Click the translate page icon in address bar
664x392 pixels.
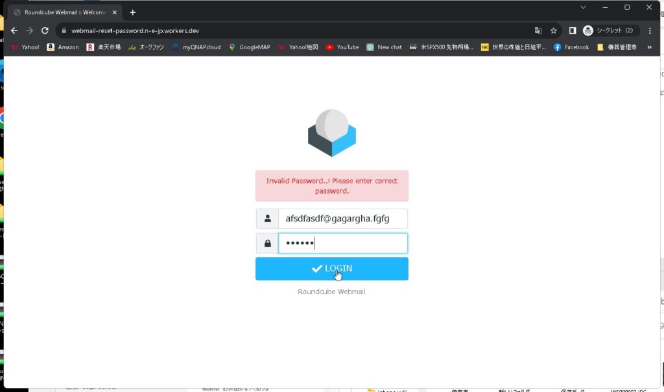538,30
